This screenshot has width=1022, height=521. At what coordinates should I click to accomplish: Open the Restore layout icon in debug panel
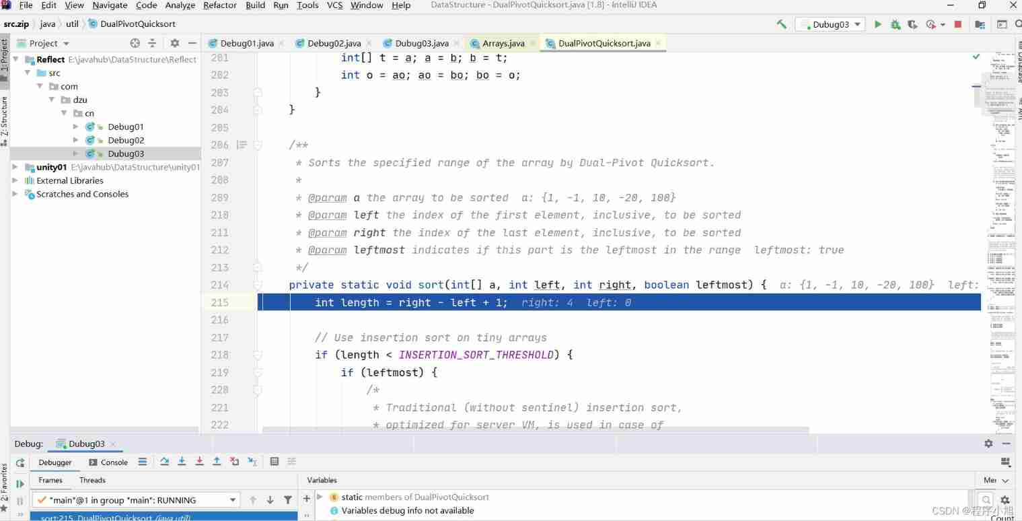pos(1006,462)
